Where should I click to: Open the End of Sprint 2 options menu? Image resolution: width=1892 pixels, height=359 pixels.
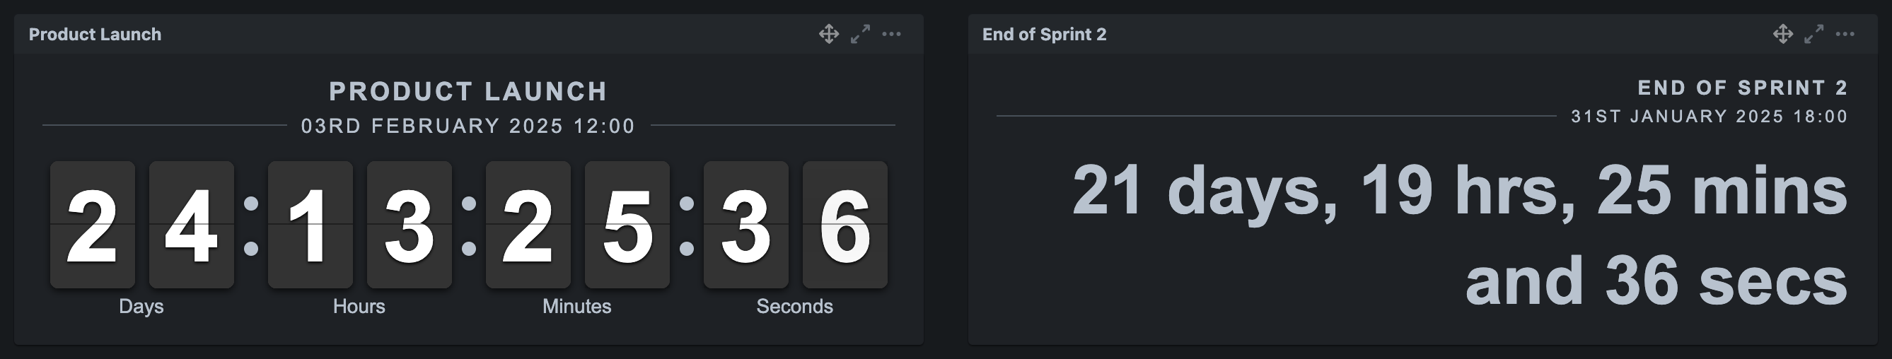coord(1845,34)
